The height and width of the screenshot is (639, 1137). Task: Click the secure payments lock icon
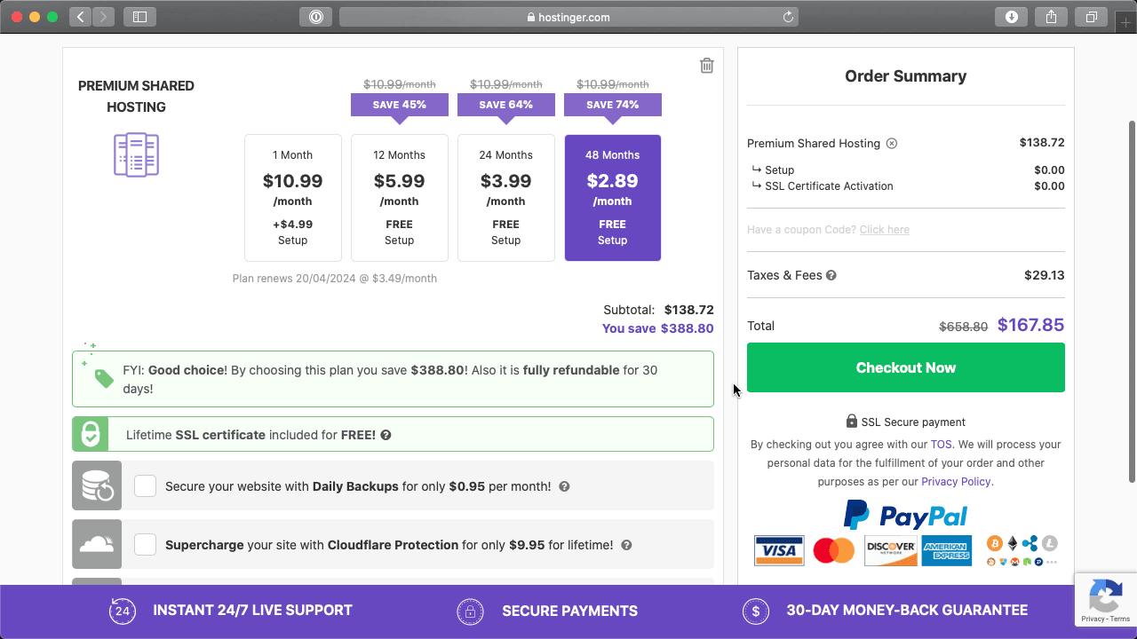(x=470, y=611)
